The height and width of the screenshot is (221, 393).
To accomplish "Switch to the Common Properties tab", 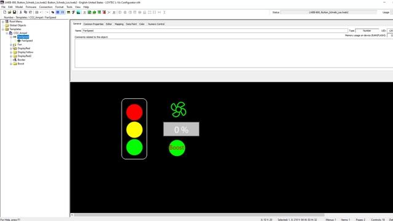I will [93, 24].
